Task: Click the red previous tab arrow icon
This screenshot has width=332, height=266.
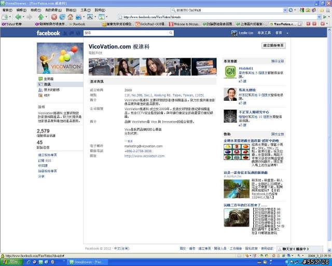Action: pyautogui.click(x=309, y=24)
